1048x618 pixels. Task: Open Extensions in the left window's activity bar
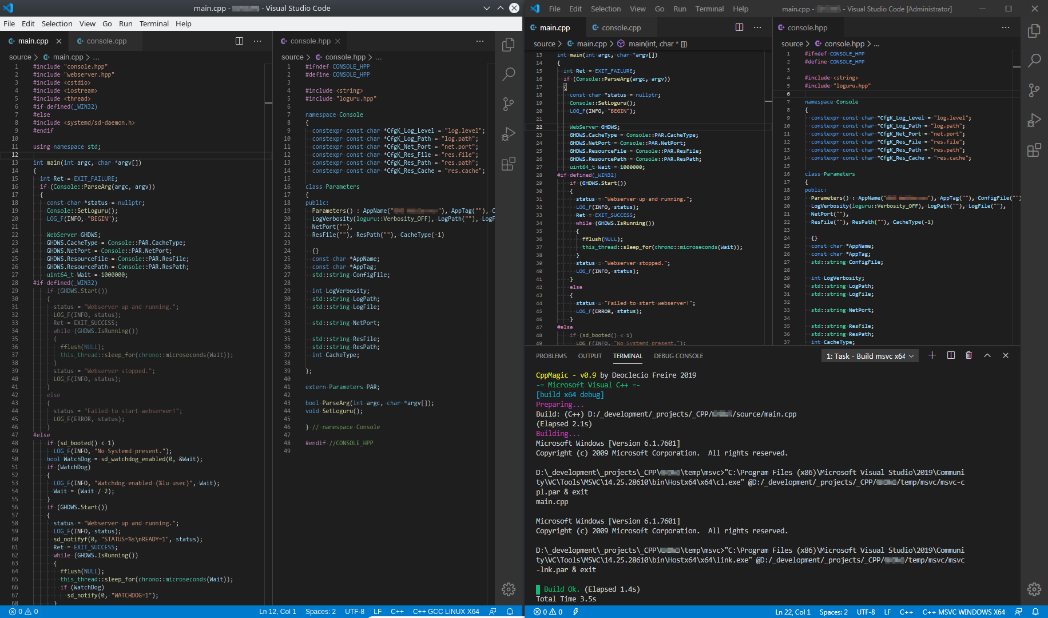click(x=508, y=164)
